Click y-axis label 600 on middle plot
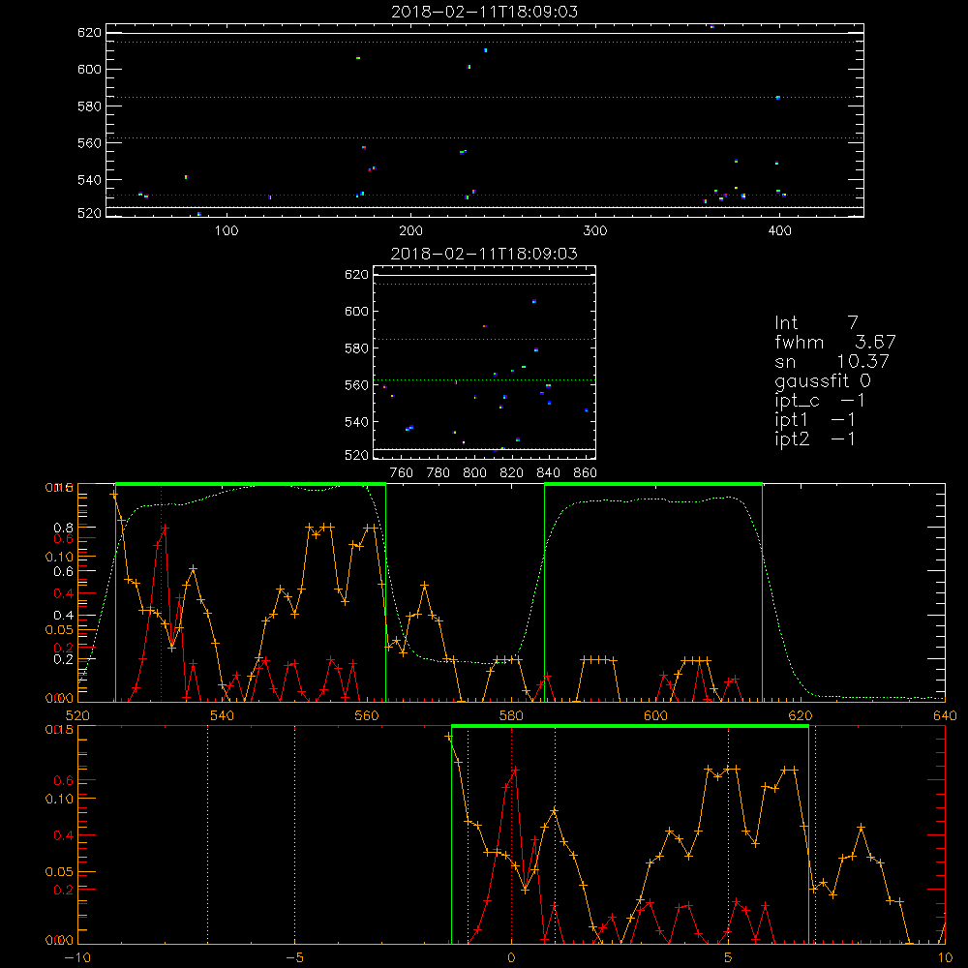This screenshot has height=968, width=968. point(356,311)
